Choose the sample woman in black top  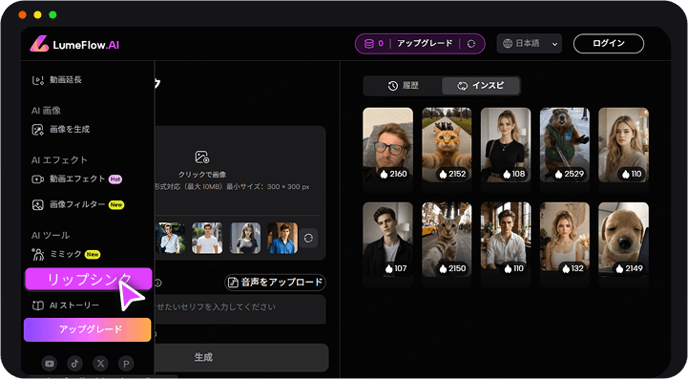pyautogui.click(x=246, y=238)
